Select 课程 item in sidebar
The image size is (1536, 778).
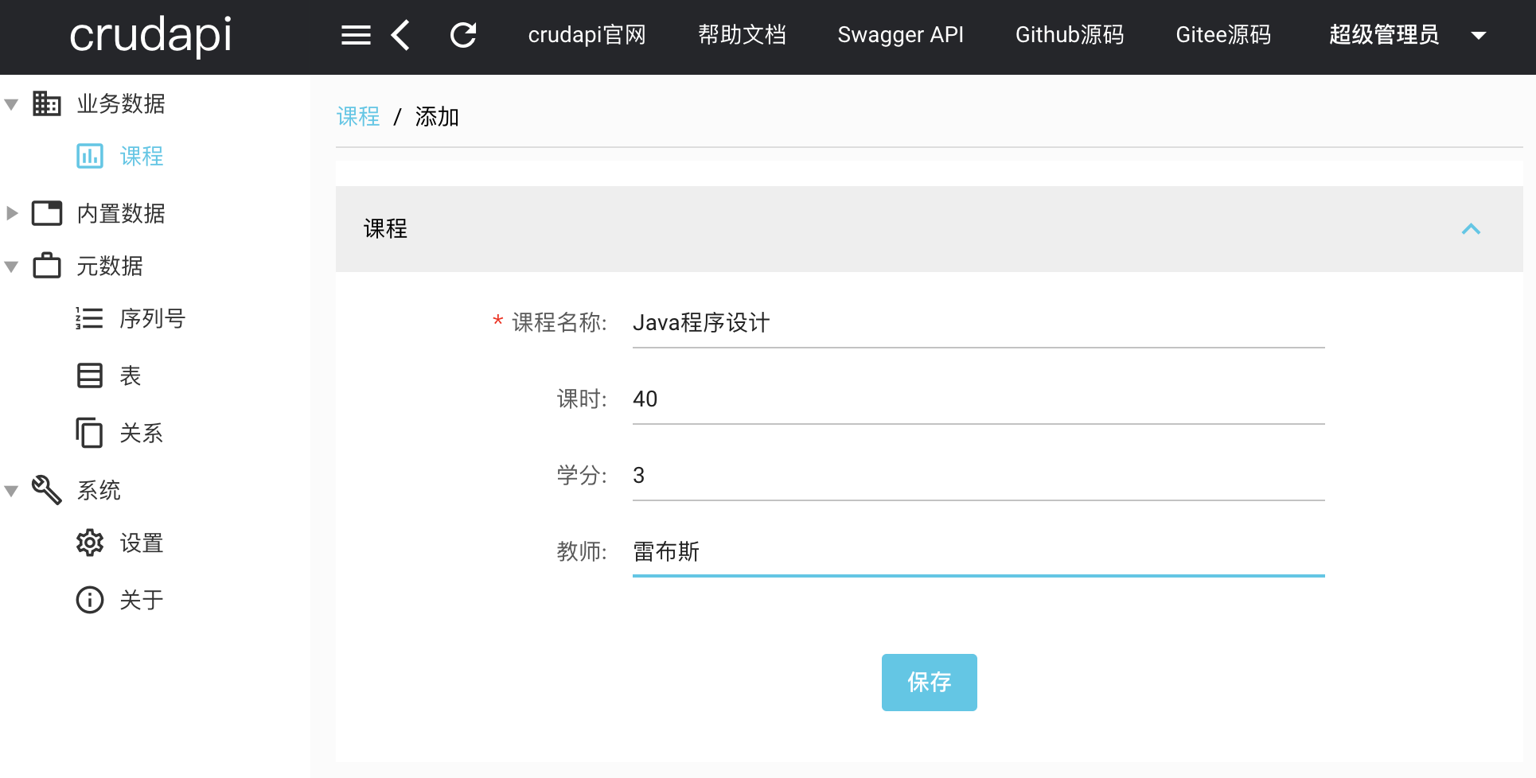(141, 157)
